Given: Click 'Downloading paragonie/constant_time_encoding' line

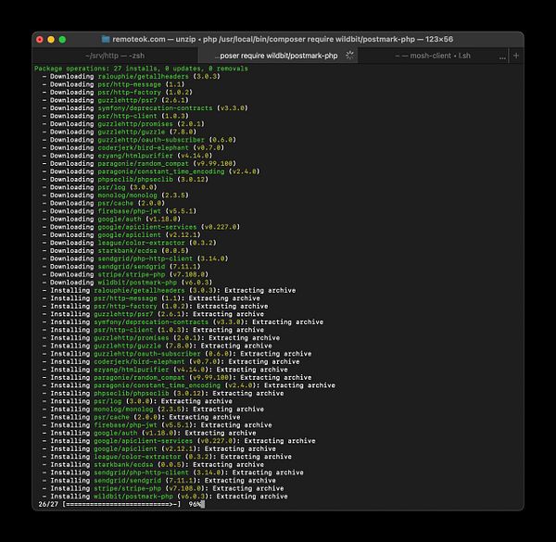Looking at the screenshot, I should pos(151,171).
